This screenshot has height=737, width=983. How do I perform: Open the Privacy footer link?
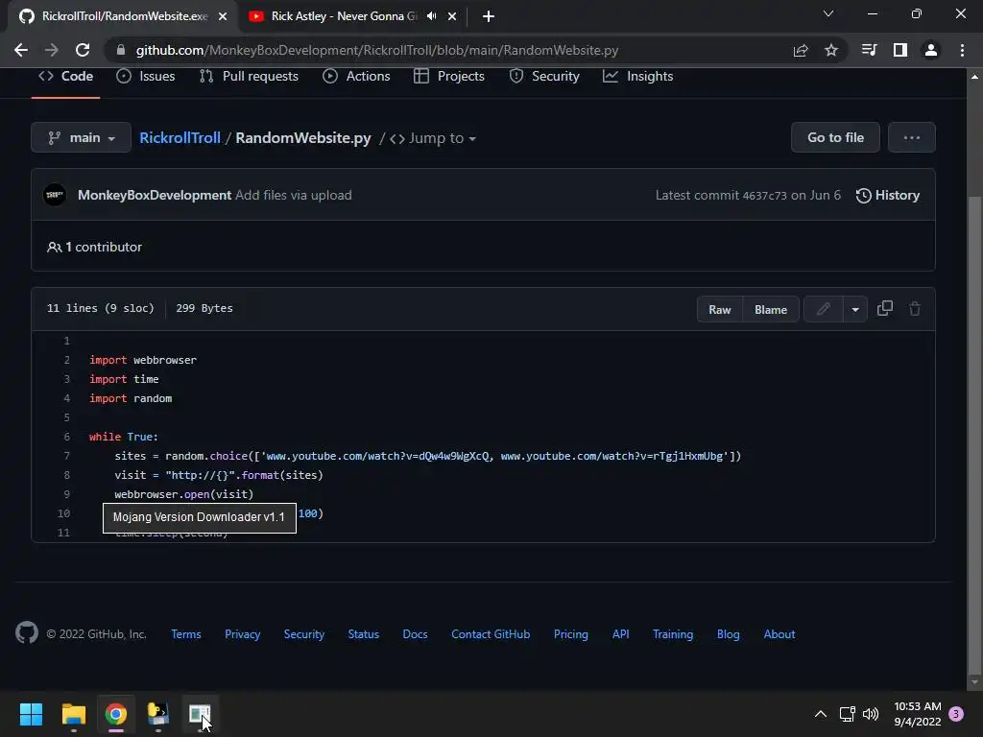coord(243,634)
